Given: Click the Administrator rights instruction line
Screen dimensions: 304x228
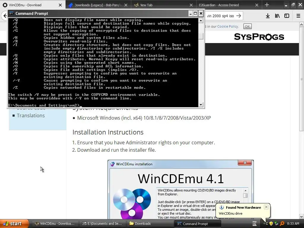Looking at the screenshot, I should (146, 142).
